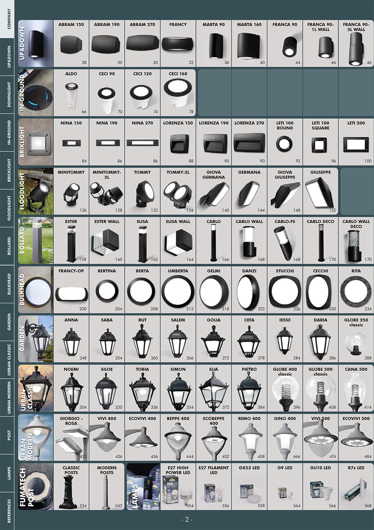The width and height of the screenshot is (374, 530).
Task: Select the GIORGIO - ROSA street light
Action: [x=71, y=437]
